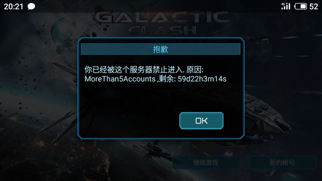Click the CLASH word in game logo
The image size is (322, 181).
pos(162,30)
